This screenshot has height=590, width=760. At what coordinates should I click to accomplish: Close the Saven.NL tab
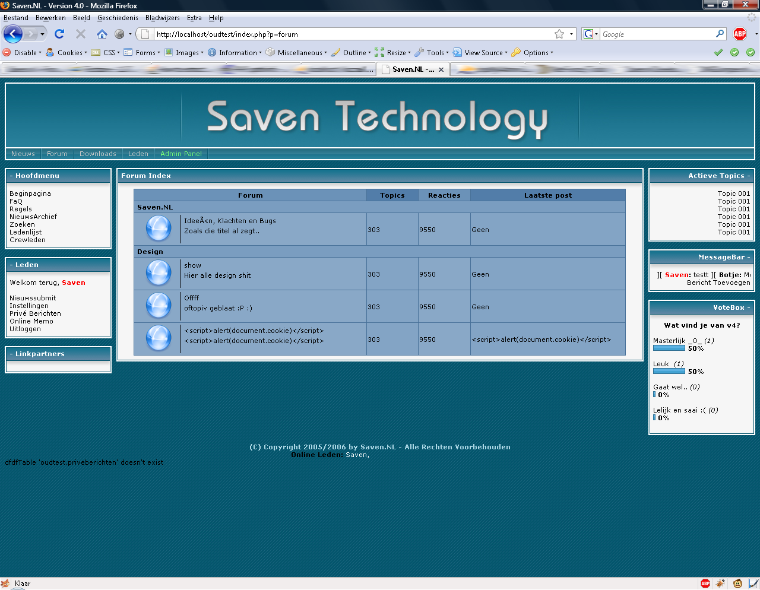(441, 69)
